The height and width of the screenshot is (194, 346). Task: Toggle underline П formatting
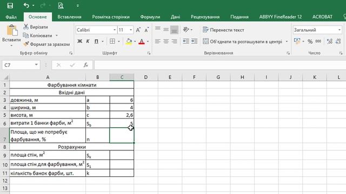96,41
